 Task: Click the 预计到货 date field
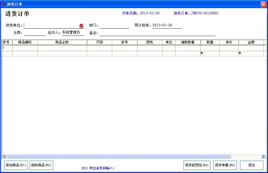(166, 25)
